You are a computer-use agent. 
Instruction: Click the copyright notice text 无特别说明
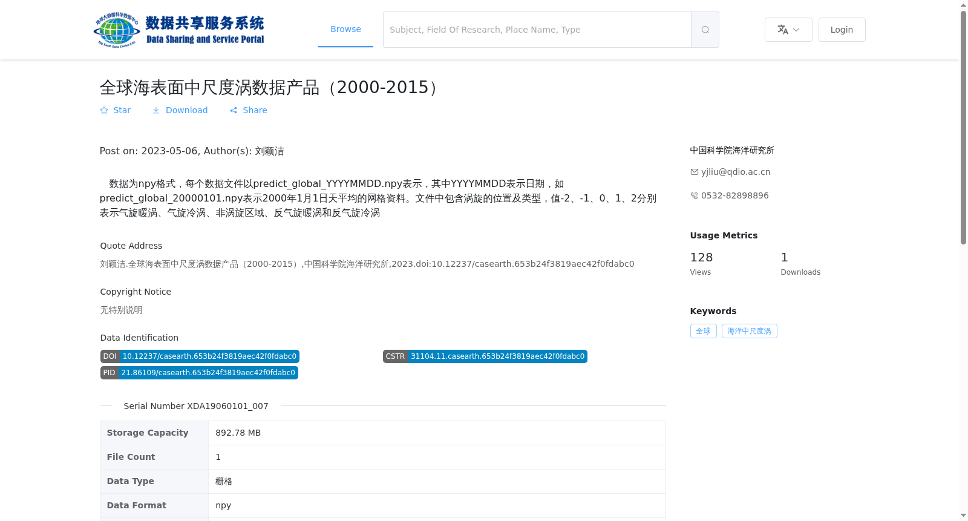pos(121,310)
